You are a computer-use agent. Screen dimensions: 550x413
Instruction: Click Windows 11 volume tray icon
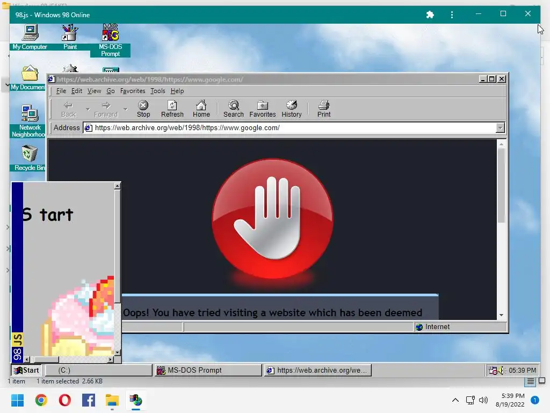click(x=483, y=400)
